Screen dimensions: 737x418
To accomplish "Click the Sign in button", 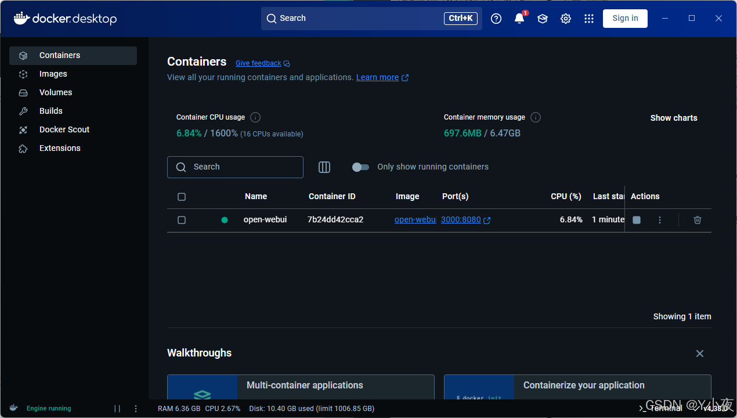I will tap(625, 19).
